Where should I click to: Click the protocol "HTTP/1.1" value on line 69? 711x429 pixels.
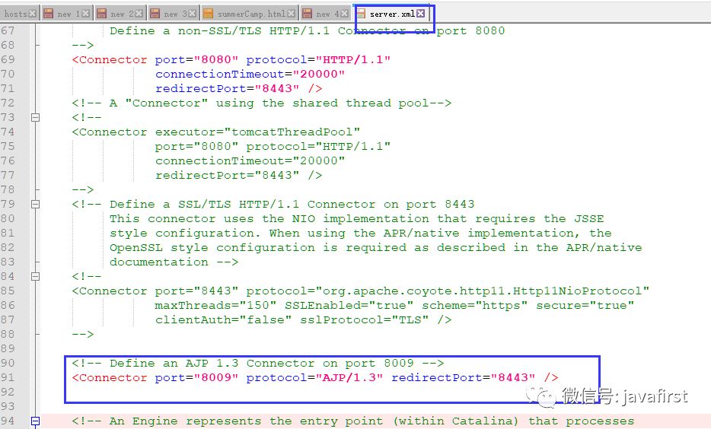click(x=353, y=60)
